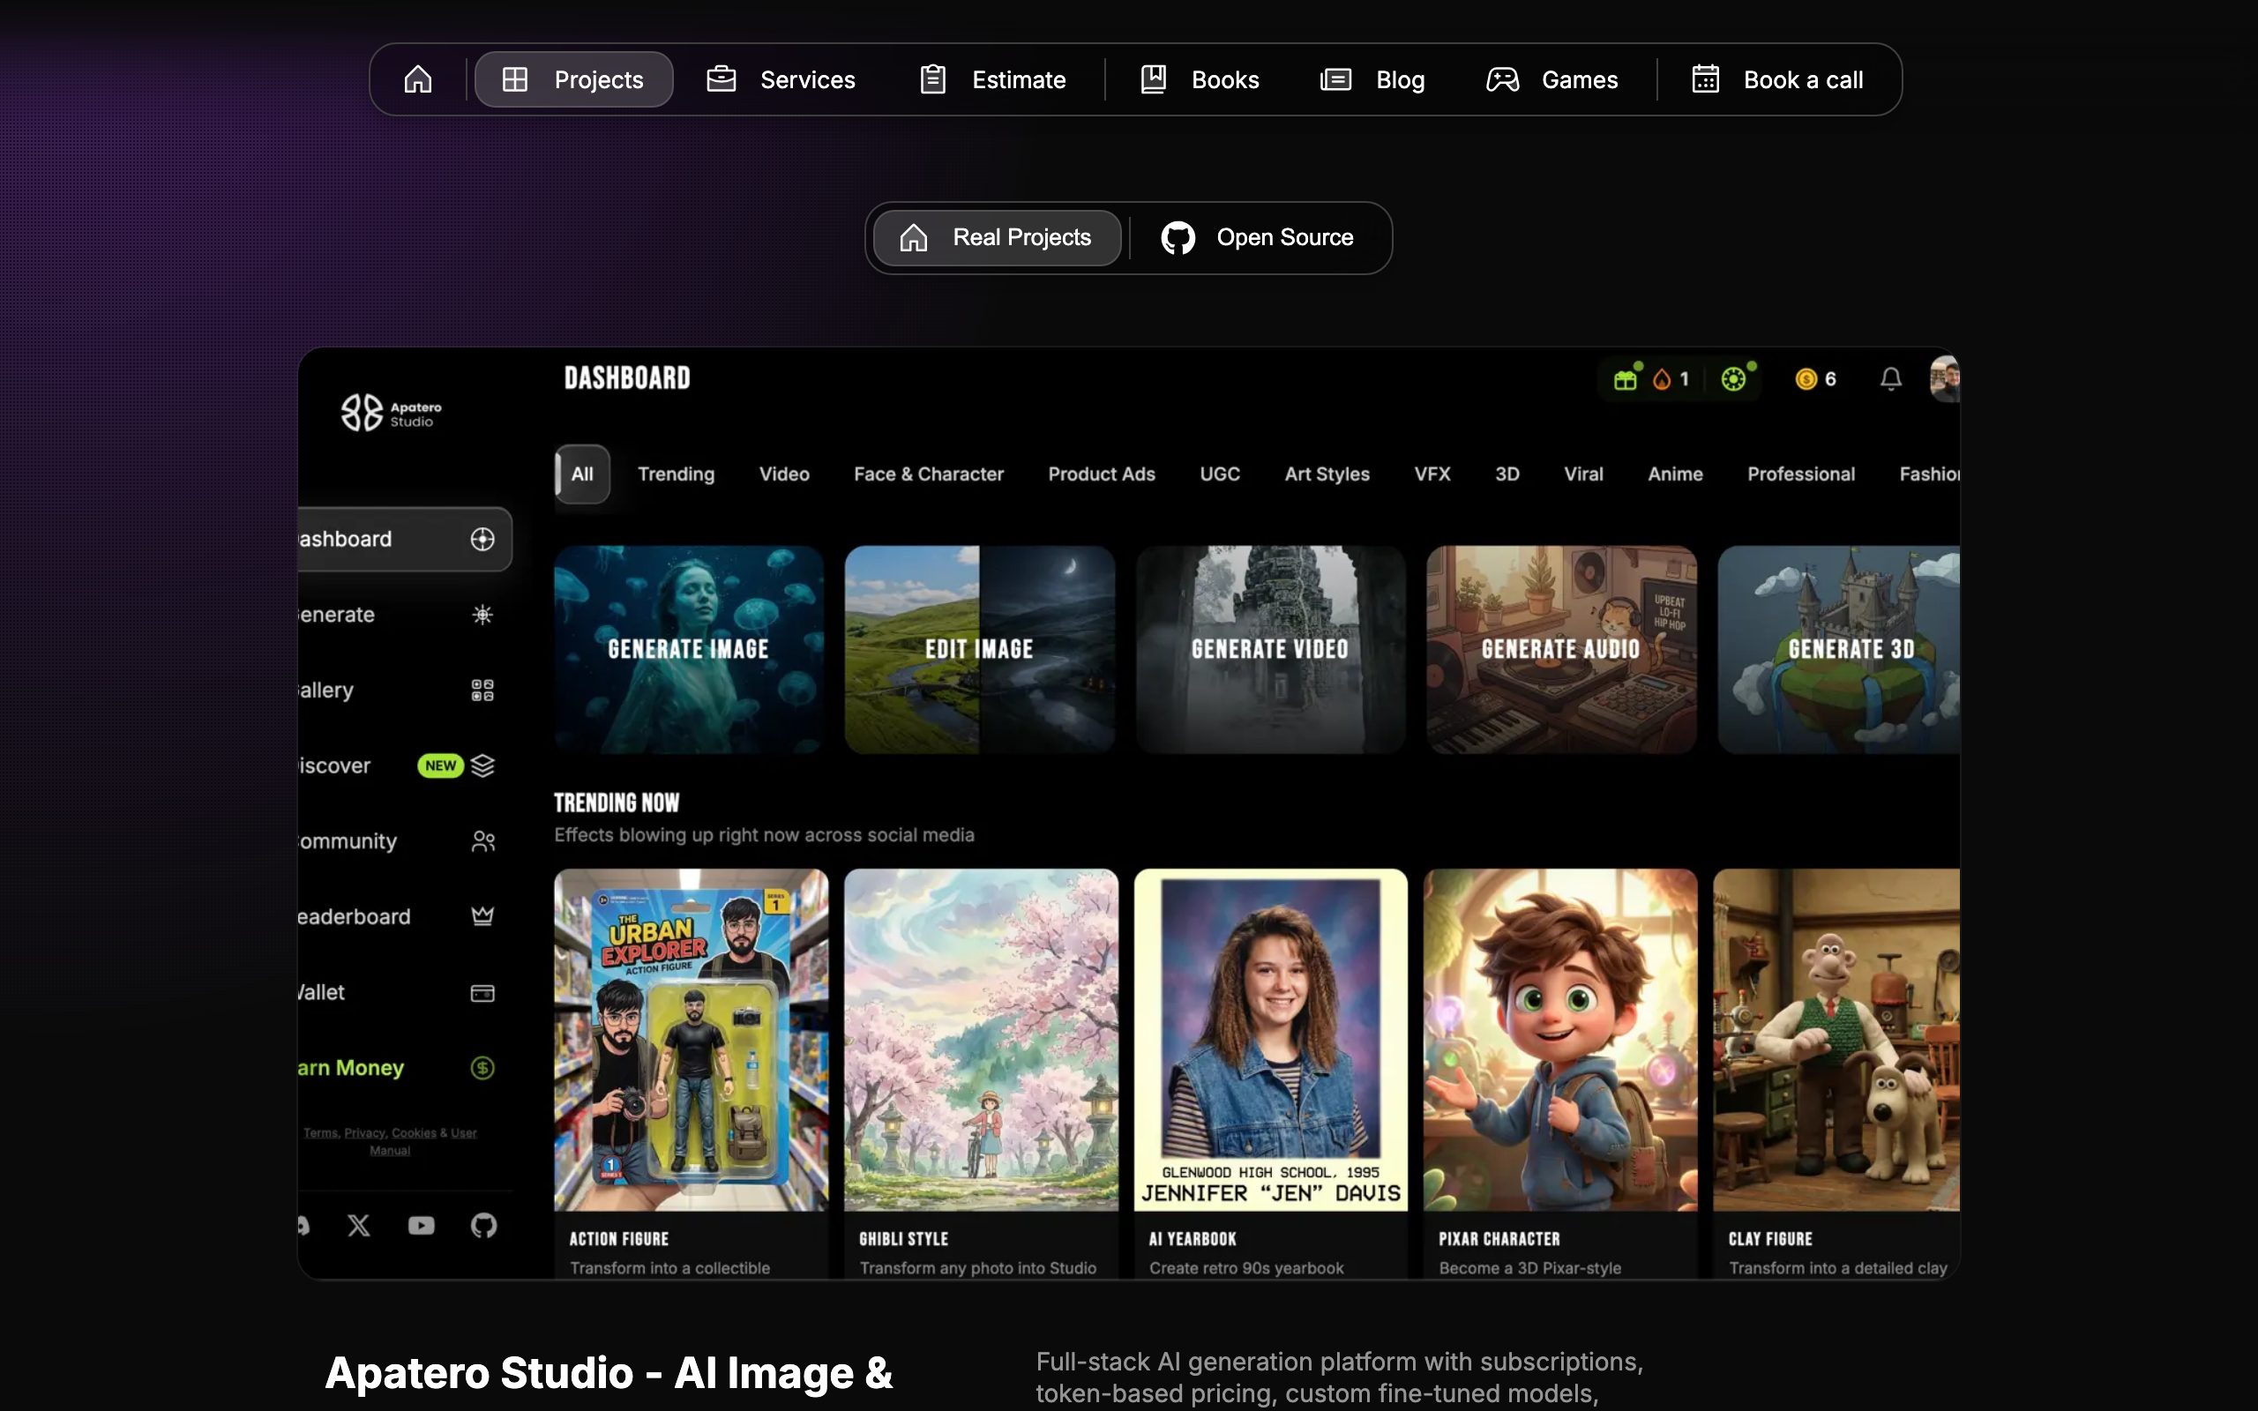Click the gamepad icon beside Games
This screenshot has height=1411, width=2258.
1502,79
